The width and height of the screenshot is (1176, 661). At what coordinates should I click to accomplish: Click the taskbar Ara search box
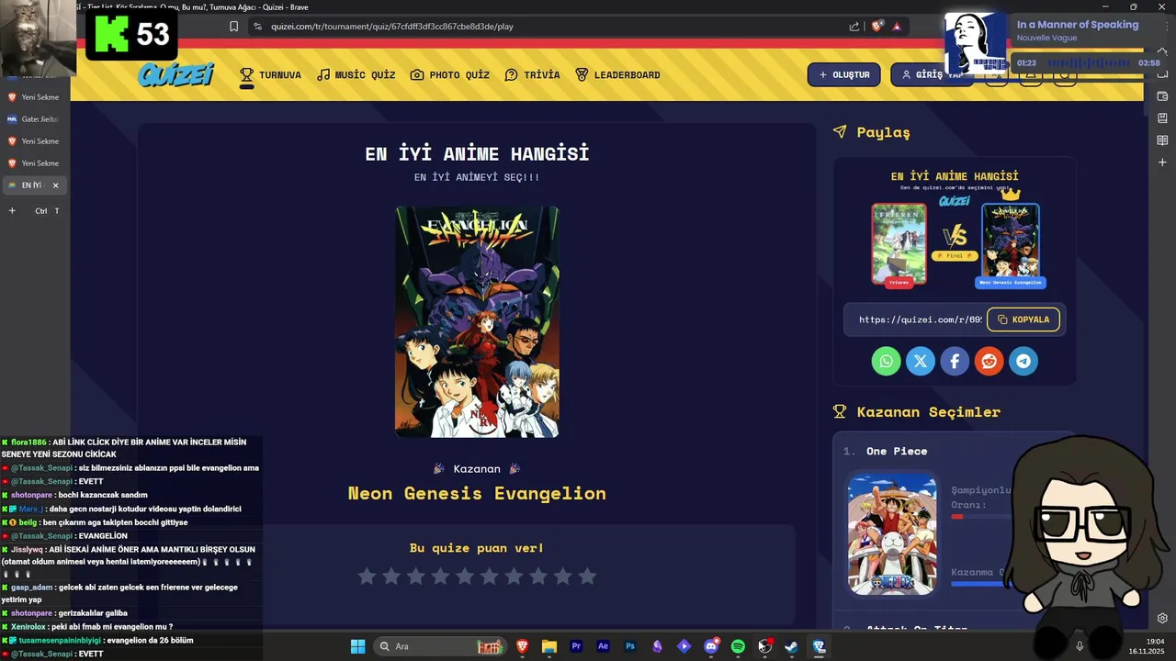pyautogui.click(x=441, y=646)
